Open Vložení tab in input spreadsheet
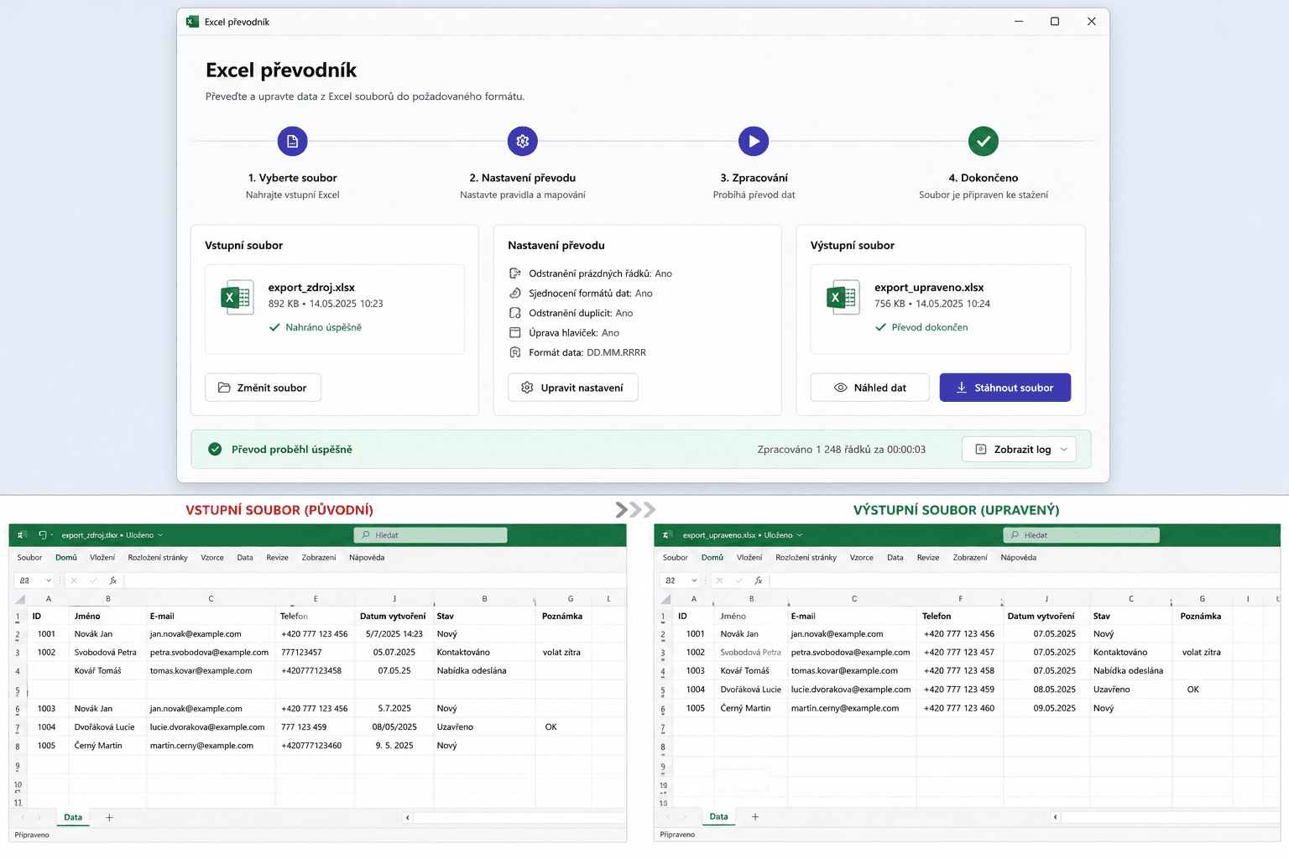1289x859 pixels. (x=102, y=558)
